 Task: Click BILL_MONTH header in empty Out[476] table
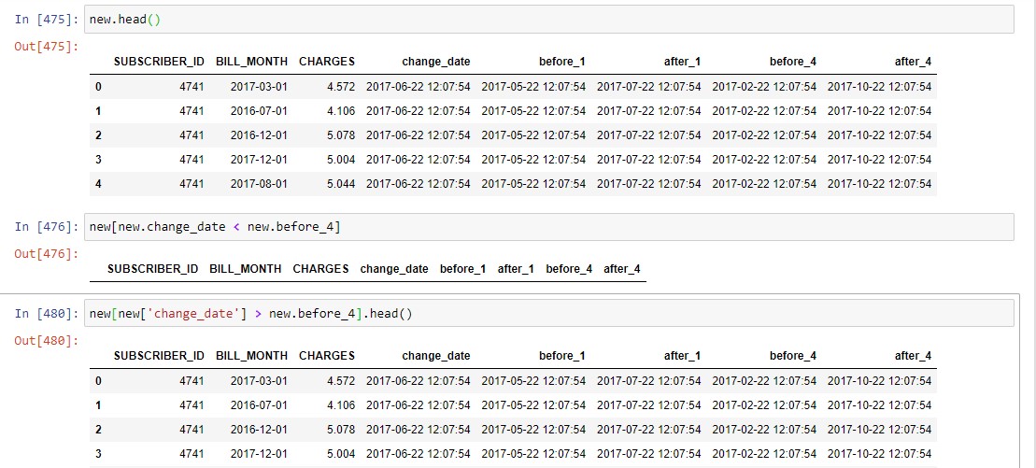point(245,269)
